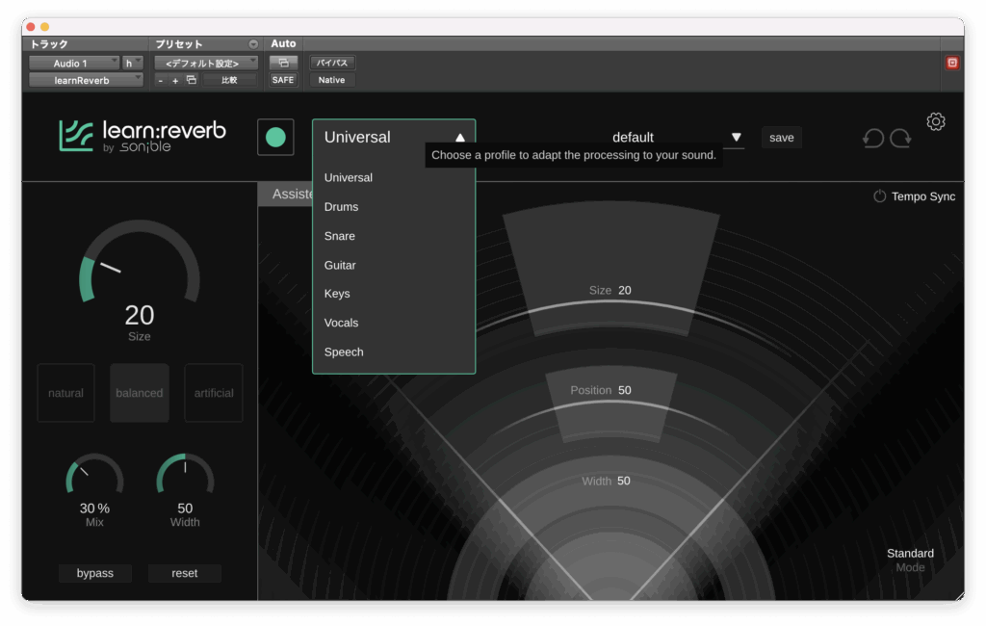Open the Audio 1 track selector
The width and height of the screenshot is (986, 626).
(74, 63)
